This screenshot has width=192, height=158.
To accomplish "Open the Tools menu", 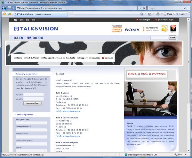I will click(181, 14).
